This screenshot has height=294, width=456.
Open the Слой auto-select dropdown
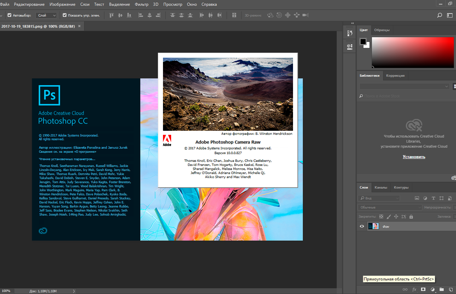pos(46,15)
